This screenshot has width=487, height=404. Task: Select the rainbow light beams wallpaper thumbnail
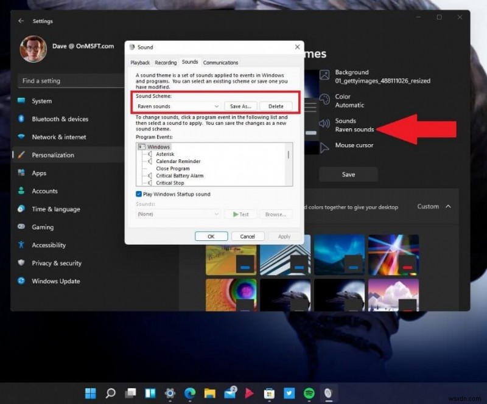click(393, 254)
